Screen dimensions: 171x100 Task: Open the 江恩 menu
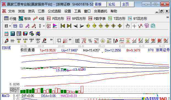41,11
